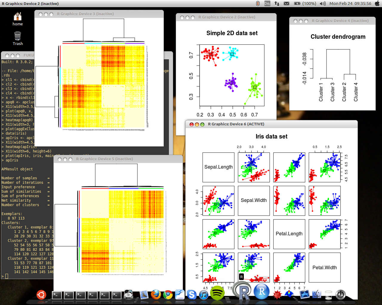The height and width of the screenshot is (305, 382).
Task: Open the mail messaging indicator menu
Action: click(x=286, y=4)
